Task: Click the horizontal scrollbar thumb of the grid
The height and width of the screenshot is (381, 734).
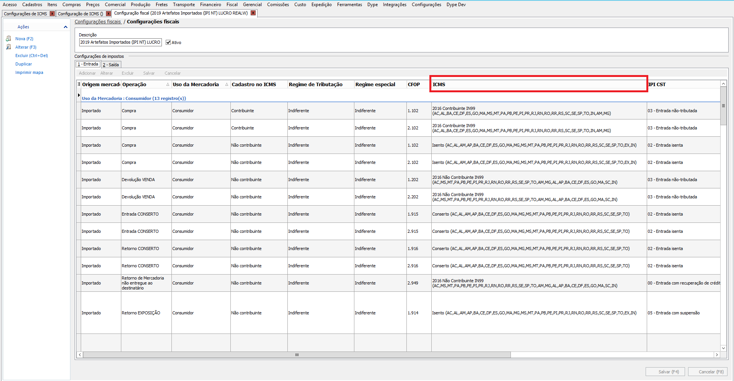Action: click(x=297, y=355)
